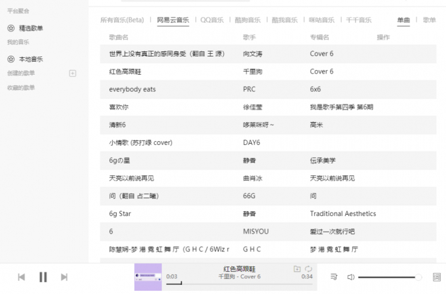Click album 我是歌手第四季 第6期

(x=341, y=108)
